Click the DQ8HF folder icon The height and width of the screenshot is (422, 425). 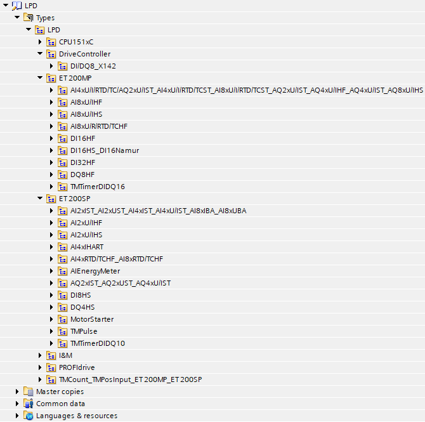tap(63, 175)
